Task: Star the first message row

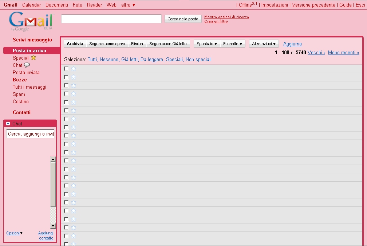Action: 74,69
